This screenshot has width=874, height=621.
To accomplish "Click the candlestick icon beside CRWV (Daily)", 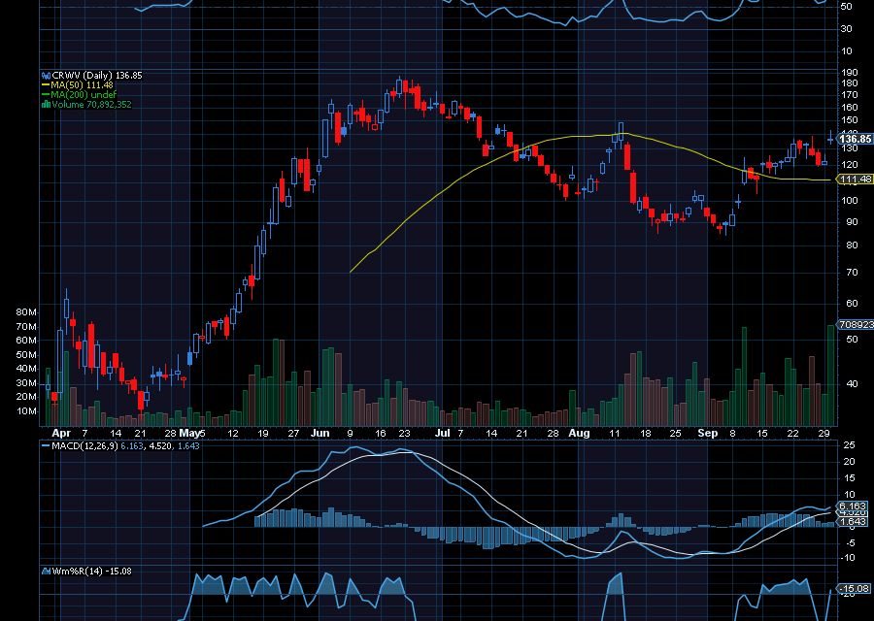I will (x=45, y=75).
